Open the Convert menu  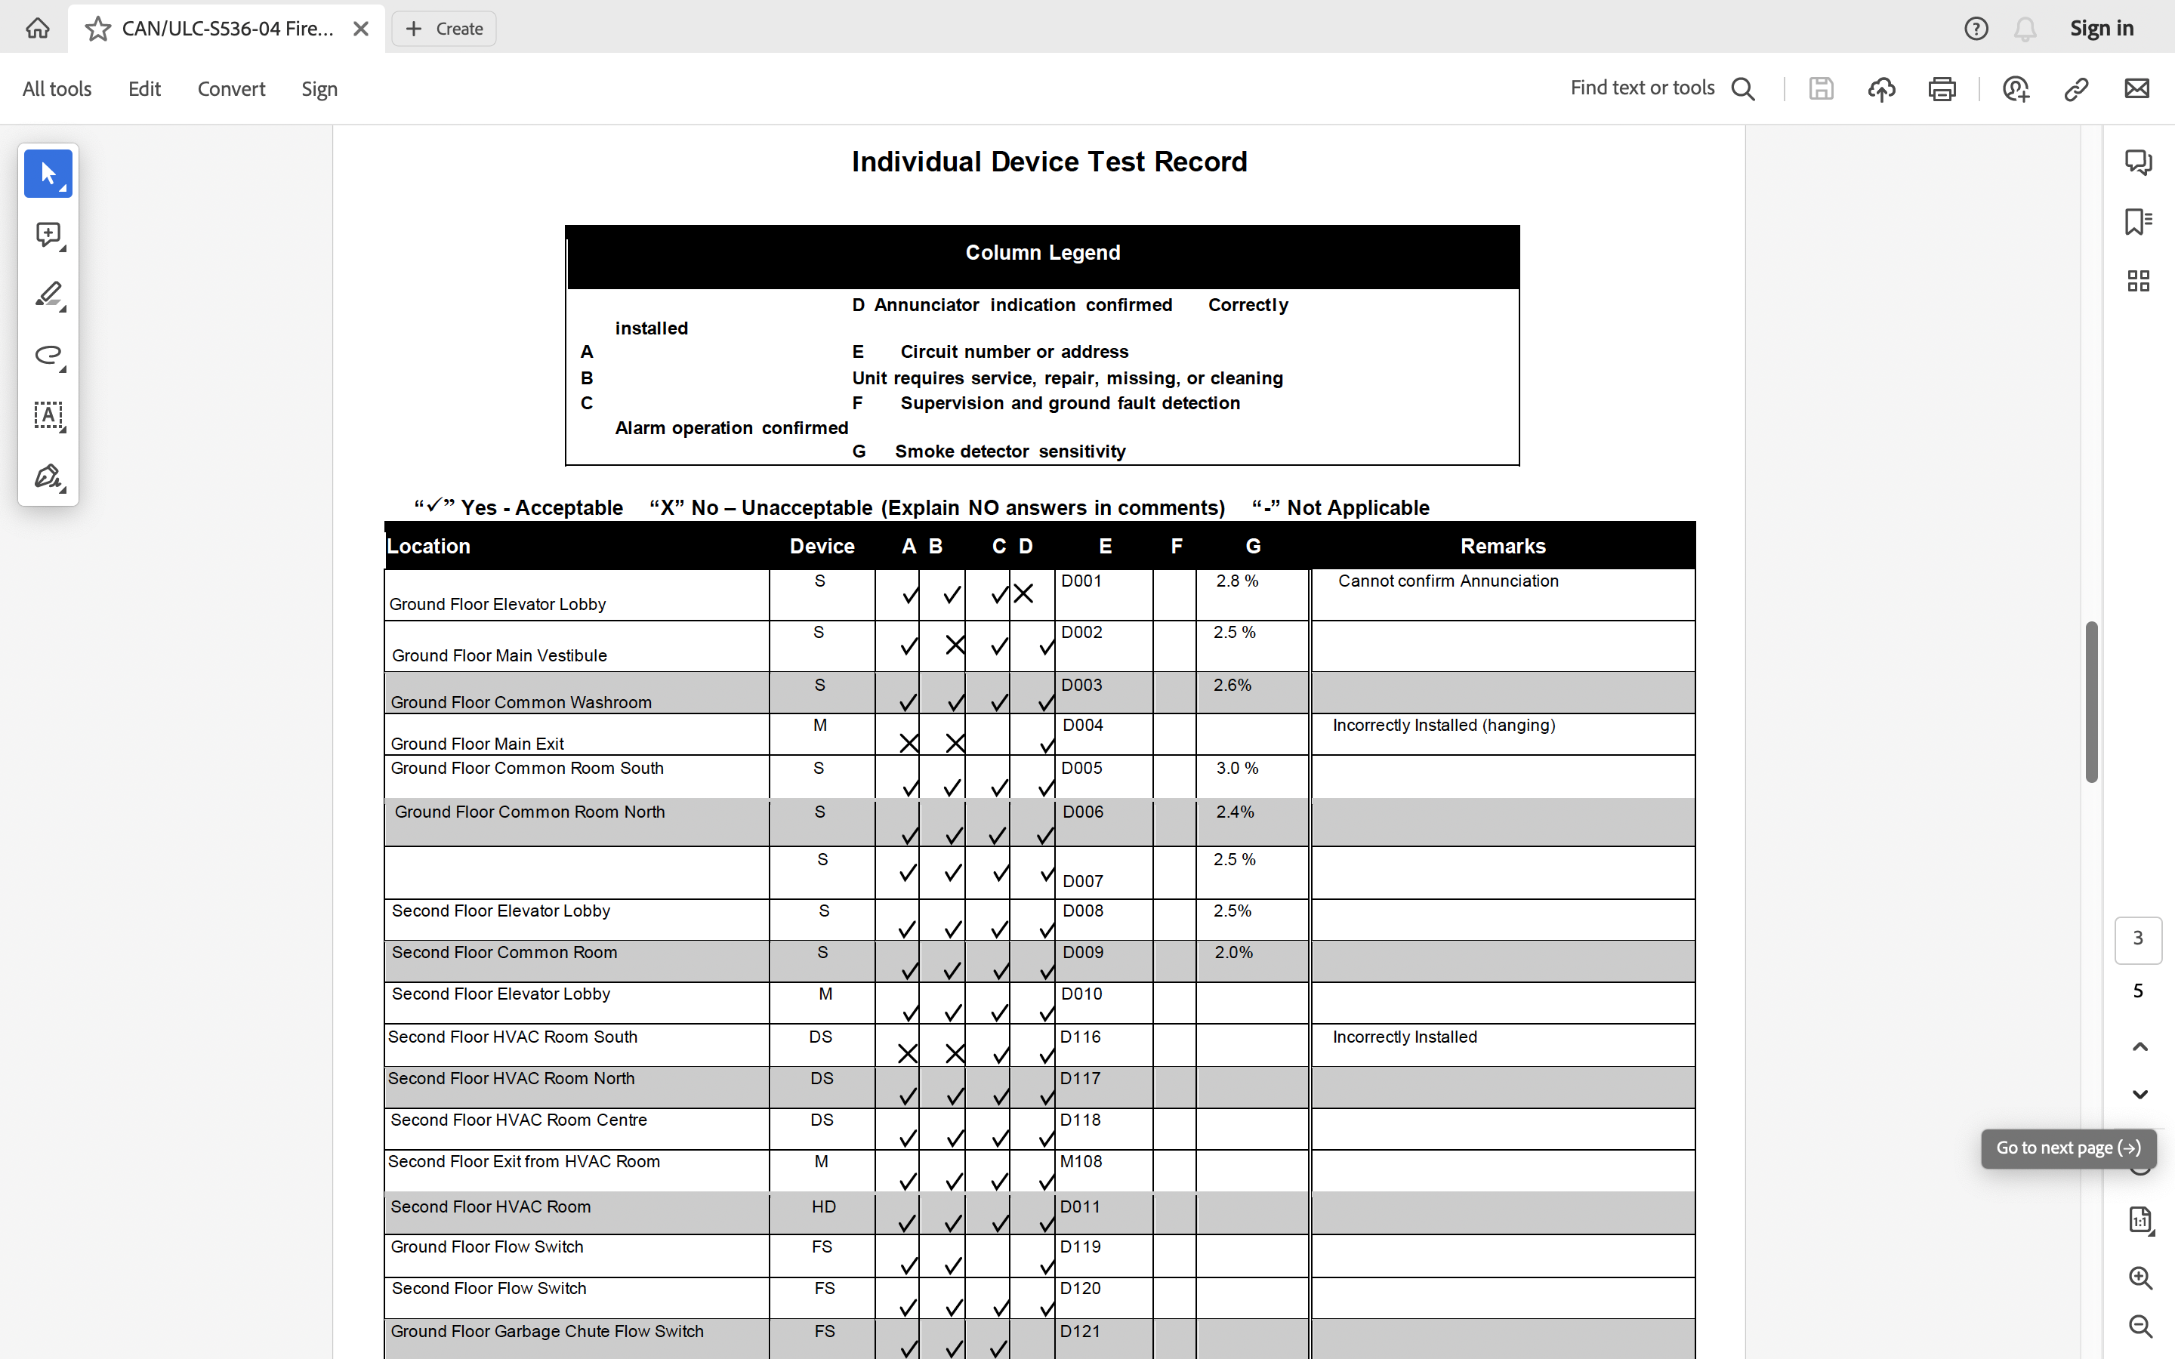231,88
